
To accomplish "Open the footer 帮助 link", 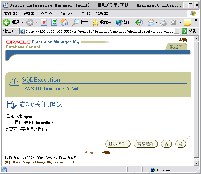I will point(106,153).
